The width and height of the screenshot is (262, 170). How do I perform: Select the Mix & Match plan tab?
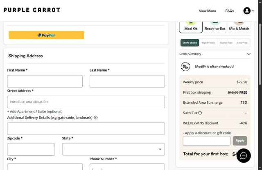pyautogui.click(x=239, y=27)
